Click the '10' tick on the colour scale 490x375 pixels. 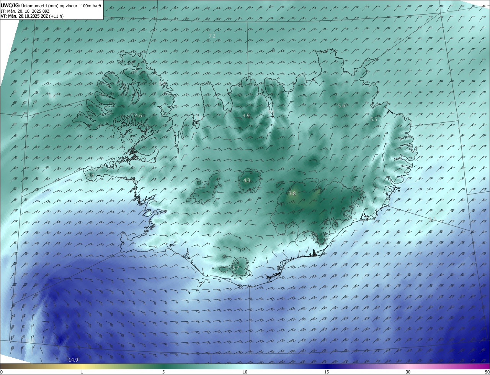coord(245,372)
